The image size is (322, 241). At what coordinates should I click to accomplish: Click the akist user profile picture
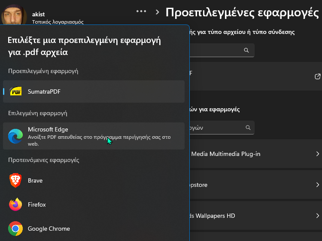pos(14,14)
